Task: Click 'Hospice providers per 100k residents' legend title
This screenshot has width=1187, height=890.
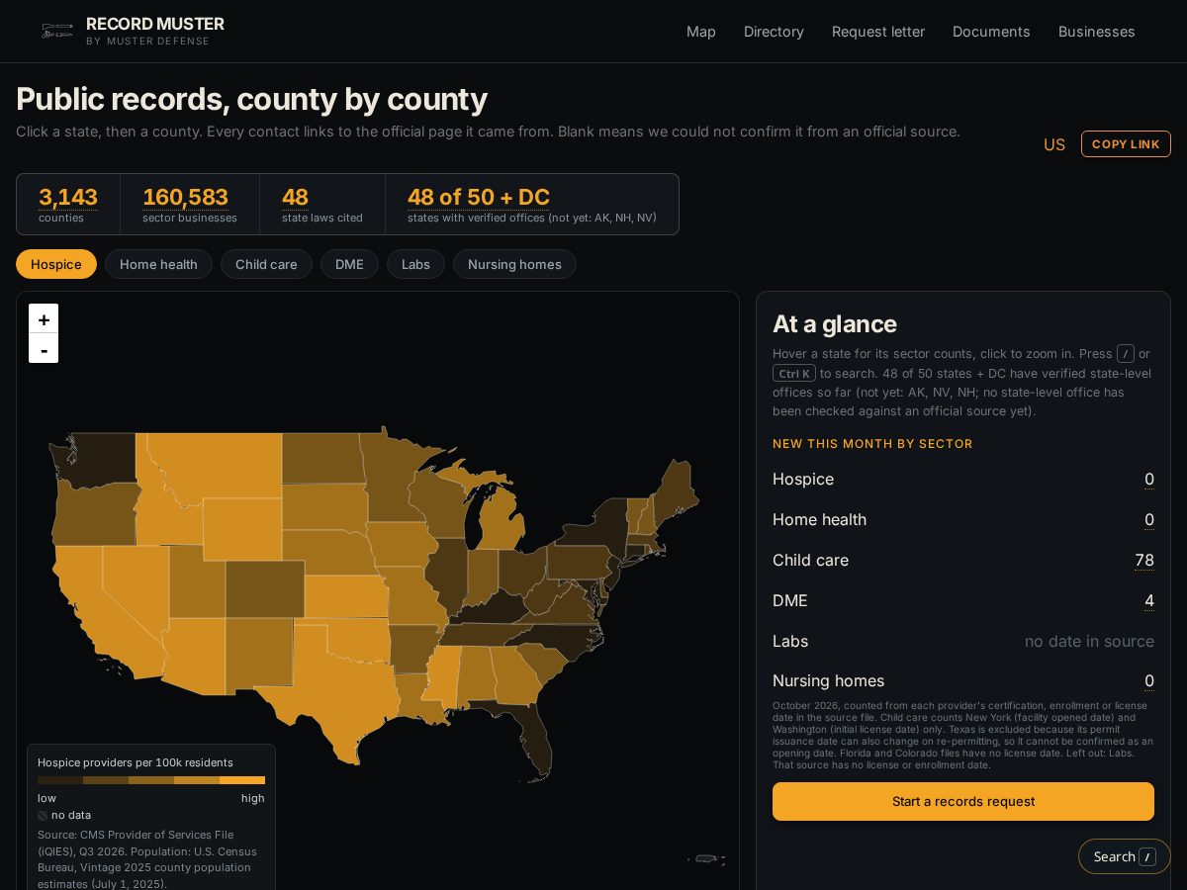Action: pyautogui.click(x=136, y=762)
